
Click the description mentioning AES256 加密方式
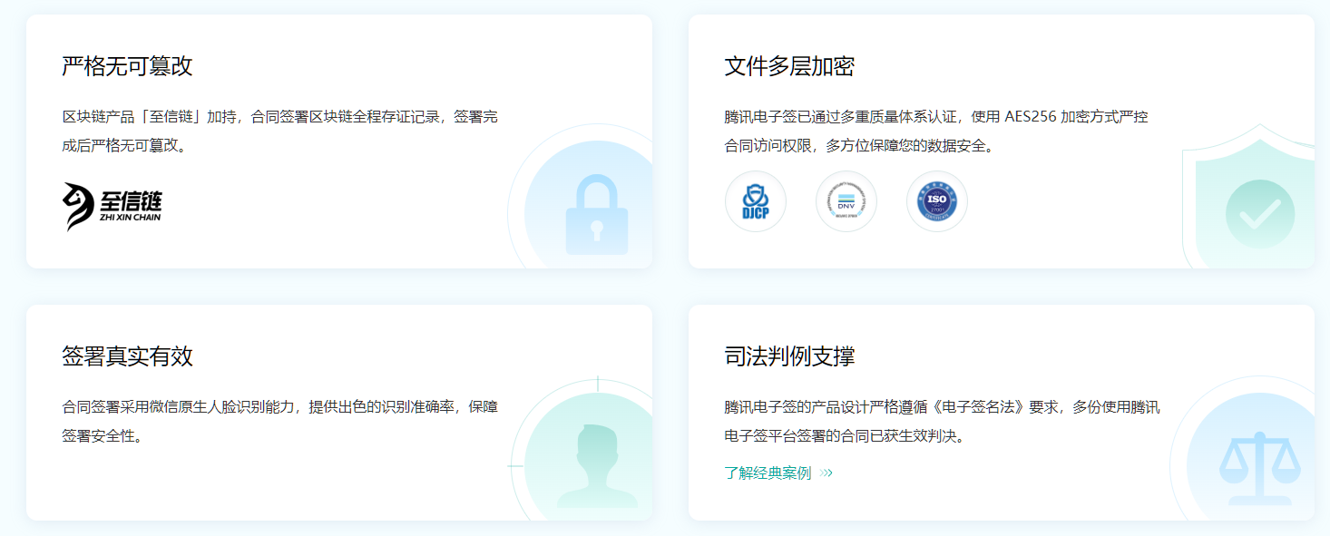click(936, 131)
